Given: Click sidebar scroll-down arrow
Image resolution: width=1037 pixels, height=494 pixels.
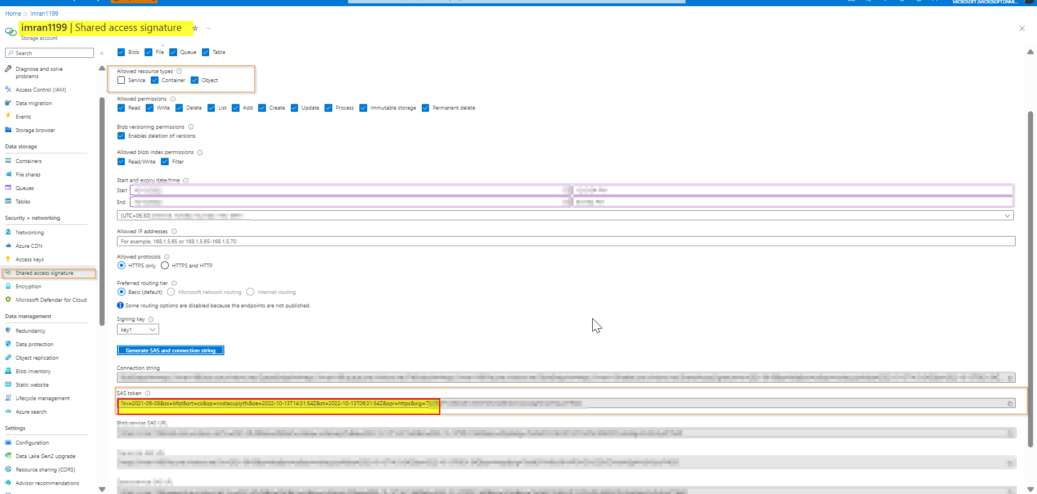Looking at the screenshot, I should (x=102, y=490).
